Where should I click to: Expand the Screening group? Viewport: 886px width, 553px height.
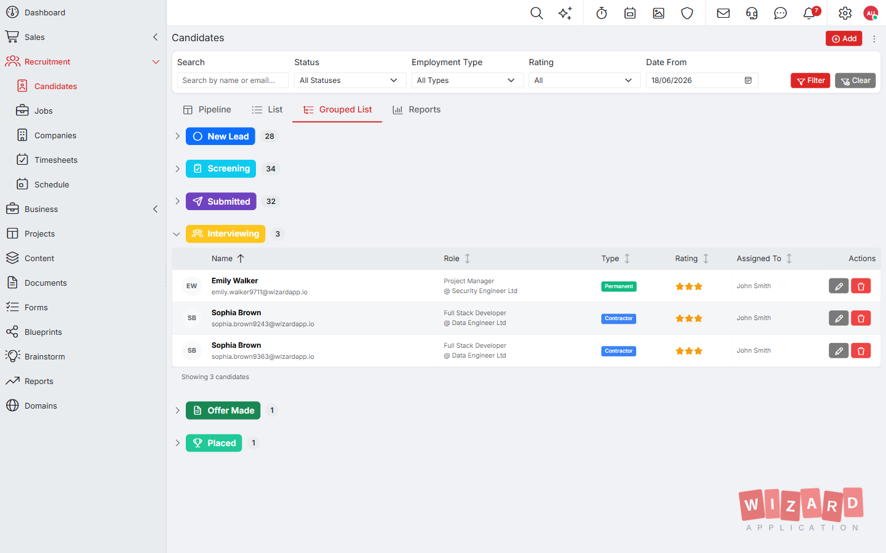coord(177,169)
